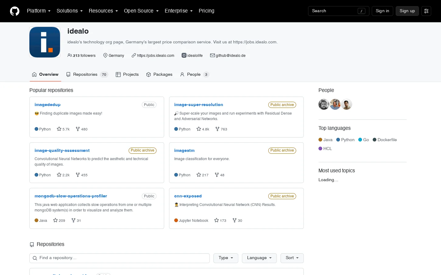Switch to the Projects tab
The height and width of the screenshot is (275, 441).
click(127, 75)
